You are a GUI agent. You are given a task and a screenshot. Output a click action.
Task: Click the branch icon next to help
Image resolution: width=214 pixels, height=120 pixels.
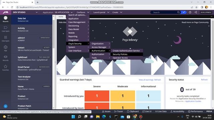tap(196, 12)
